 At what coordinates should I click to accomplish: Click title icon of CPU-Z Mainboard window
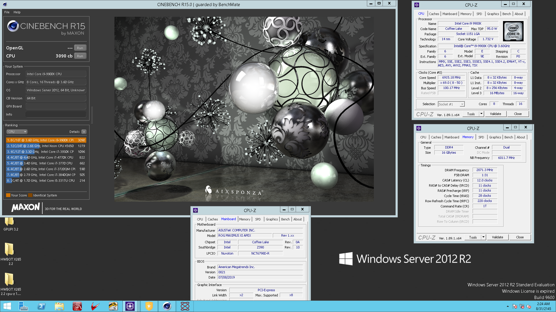point(195,210)
